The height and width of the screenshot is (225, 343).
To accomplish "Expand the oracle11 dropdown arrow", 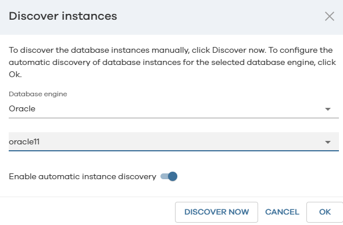I will [x=328, y=142].
